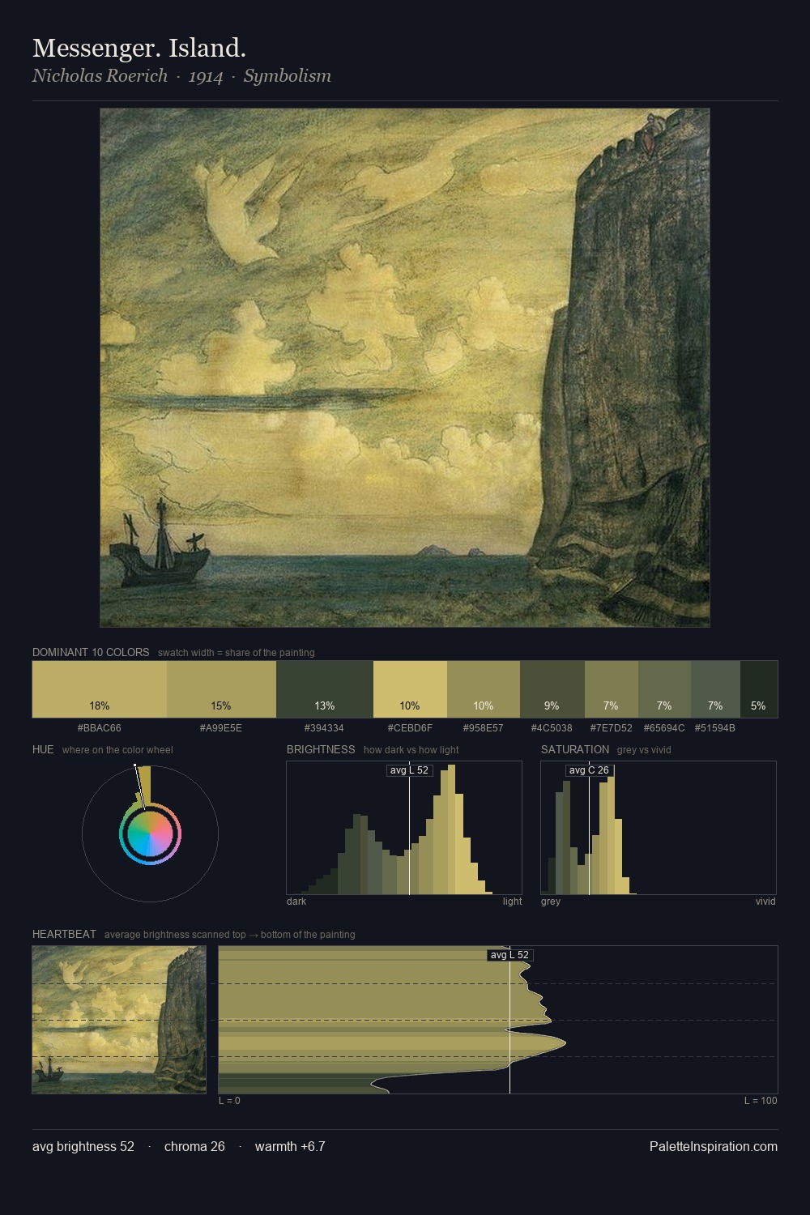Click the 'grey' saturation axis label
The width and height of the screenshot is (810, 1215).
point(551,902)
